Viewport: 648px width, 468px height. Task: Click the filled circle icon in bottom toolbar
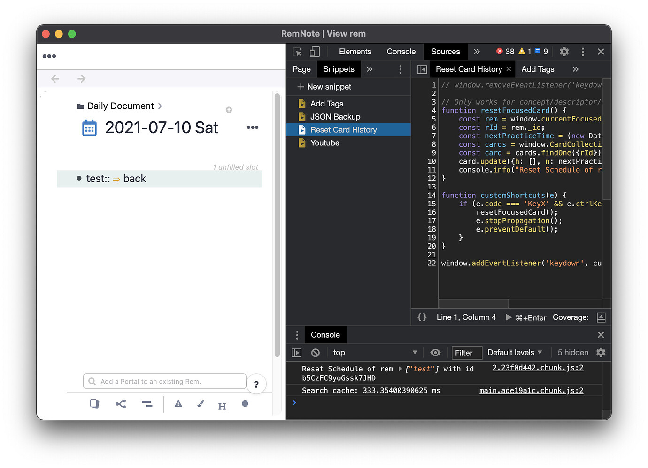click(245, 404)
